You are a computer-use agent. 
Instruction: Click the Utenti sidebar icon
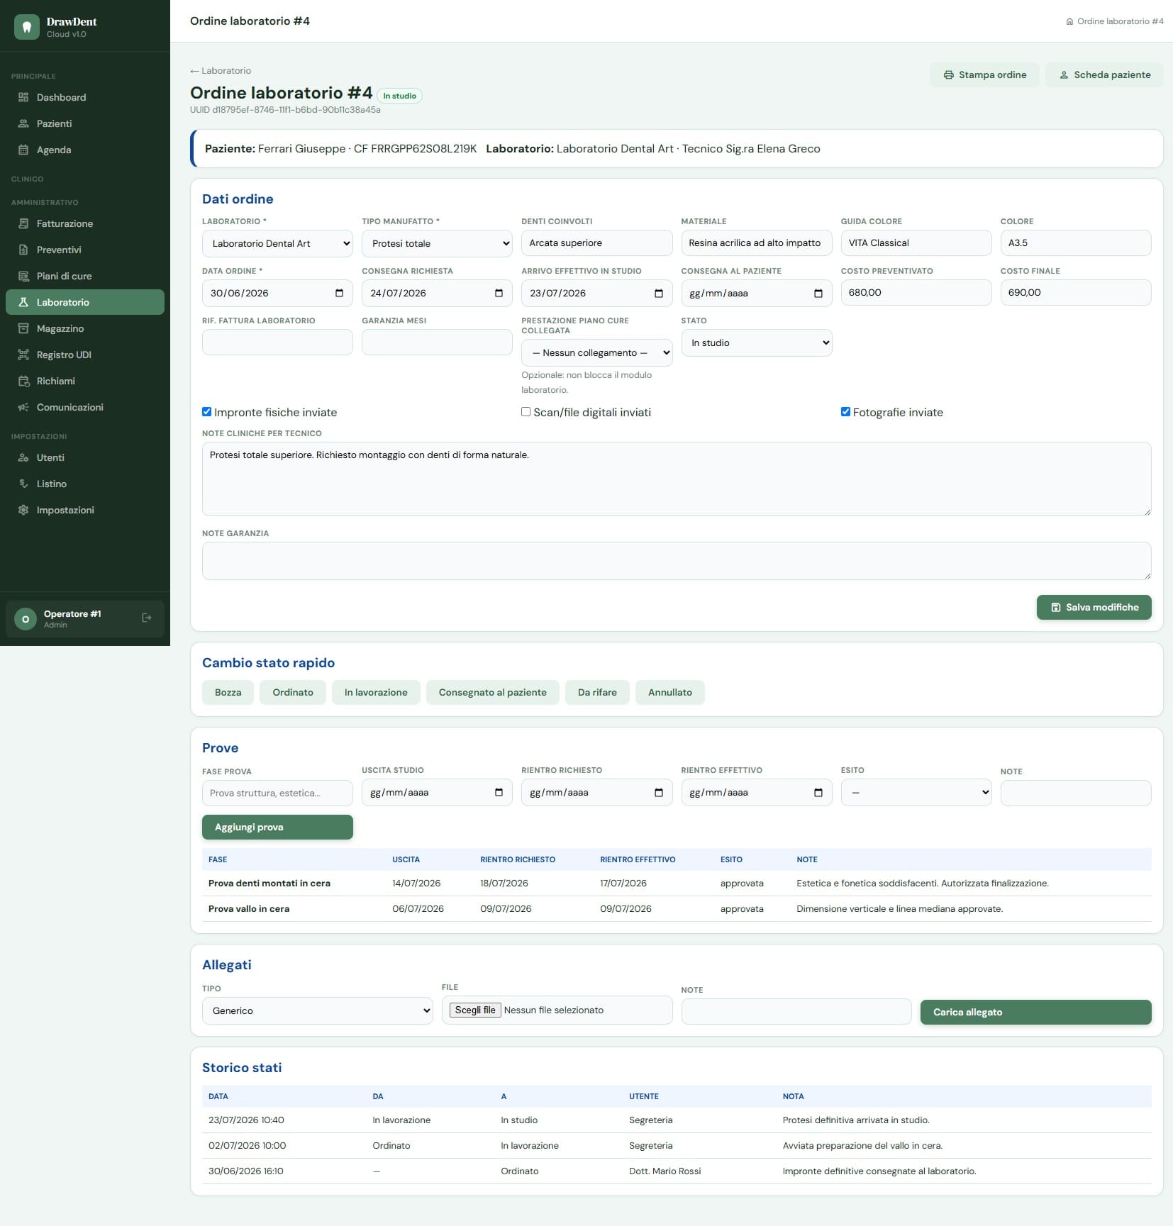tap(23, 457)
